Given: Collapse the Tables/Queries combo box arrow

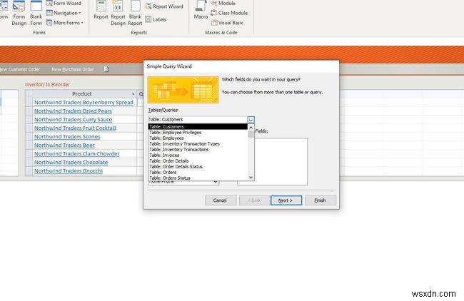Looking at the screenshot, I should 251,120.
